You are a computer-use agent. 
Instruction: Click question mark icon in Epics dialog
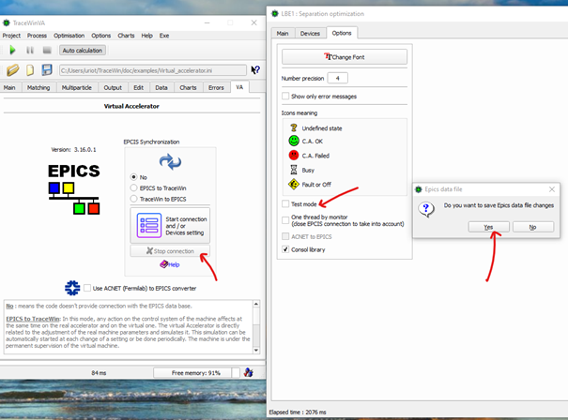[426, 209]
